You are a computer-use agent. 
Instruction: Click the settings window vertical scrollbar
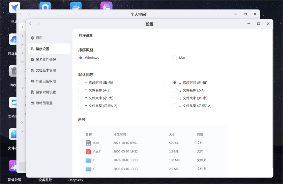[272, 98]
